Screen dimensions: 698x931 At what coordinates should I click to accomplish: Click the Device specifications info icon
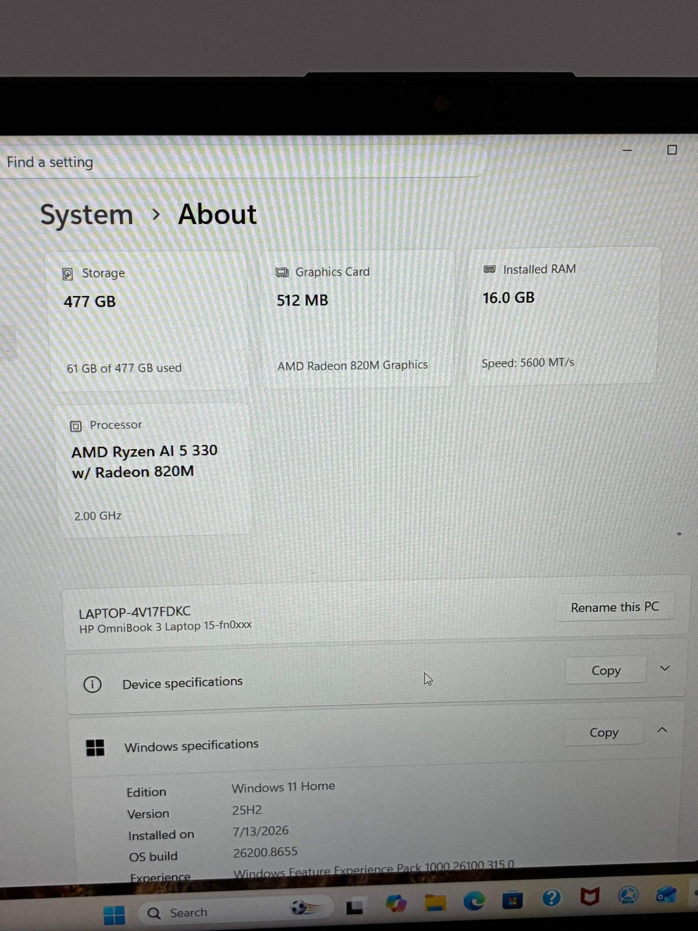[92, 684]
